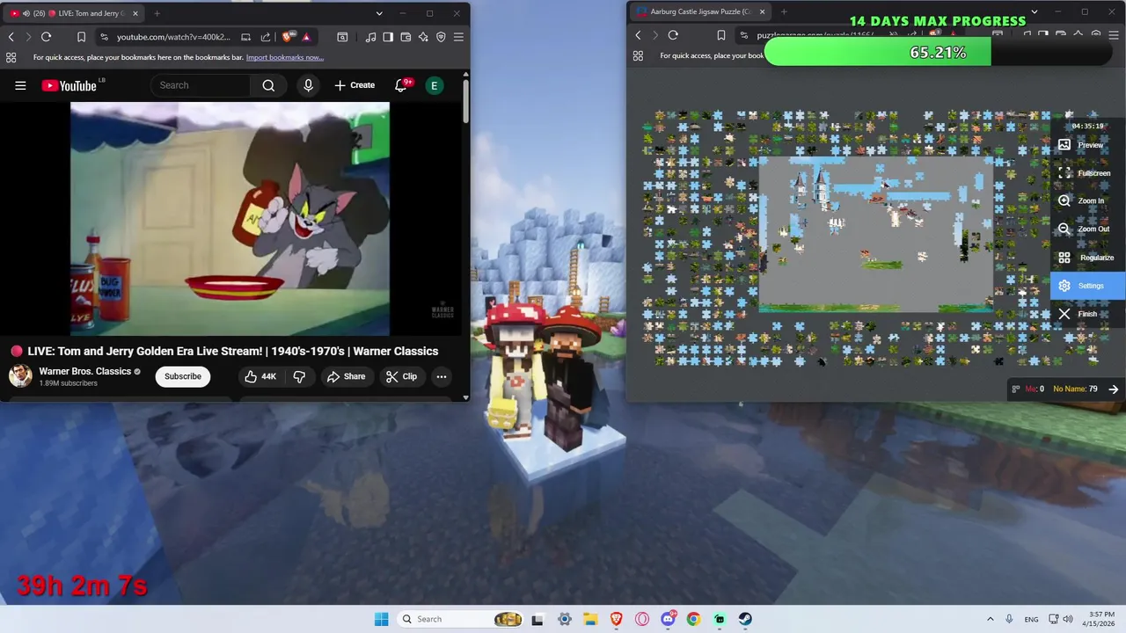Open apps grid in YouTube window bookmarks bar
This screenshot has height=633, width=1126.
[11, 57]
